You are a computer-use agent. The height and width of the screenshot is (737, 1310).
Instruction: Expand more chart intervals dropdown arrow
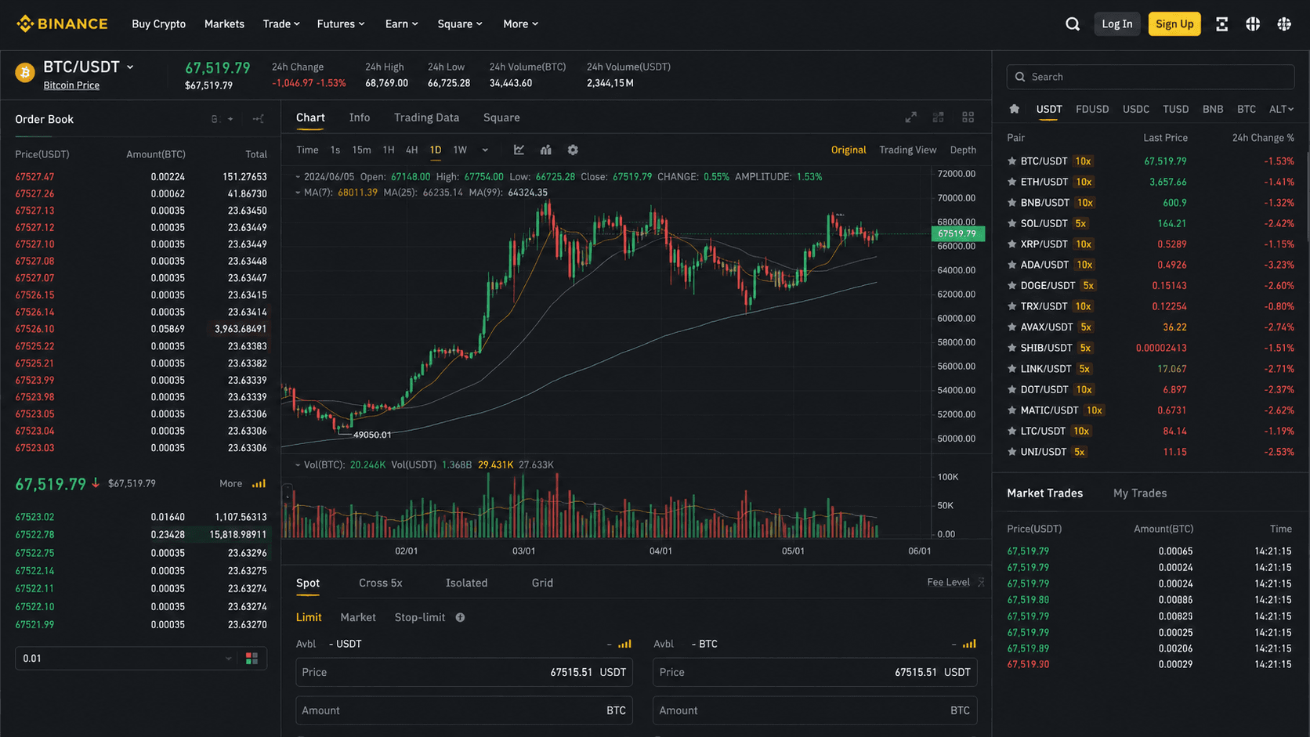(485, 150)
